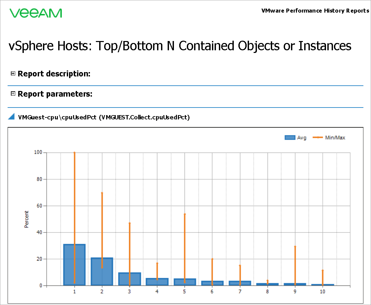
Task: Click the 20 value on Y axis
Action: point(39,259)
